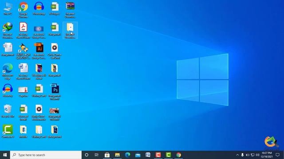This screenshot has height=159, width=284.
Task: Select the Autocad Install Camtasia file
Action: click(23, 113)
